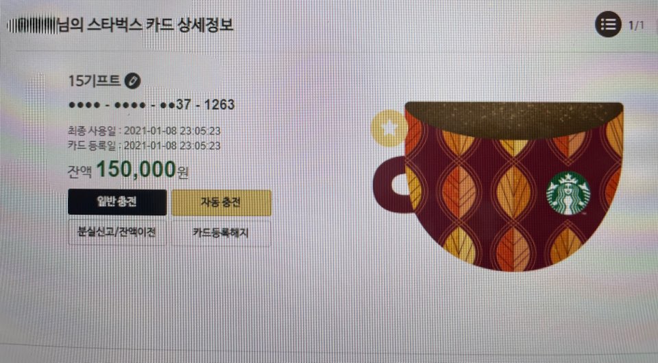The width and height of the screenshot is (658, 363).
Task: Select the gold star badge on the cup card
Action: [x=389, y=128]
